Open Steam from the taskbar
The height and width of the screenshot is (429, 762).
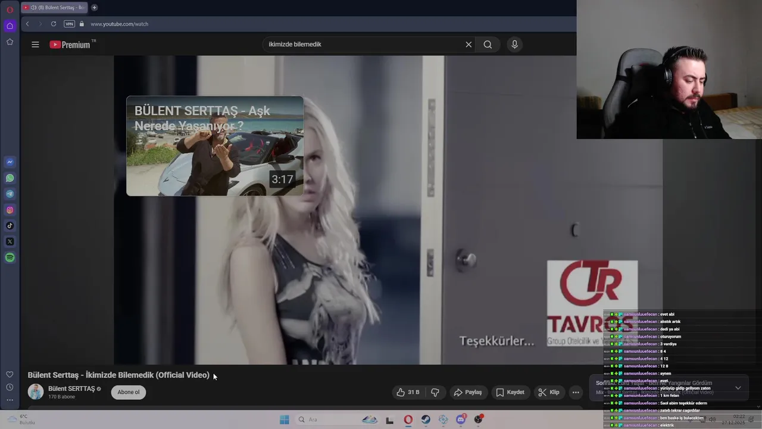coord(426,419)
